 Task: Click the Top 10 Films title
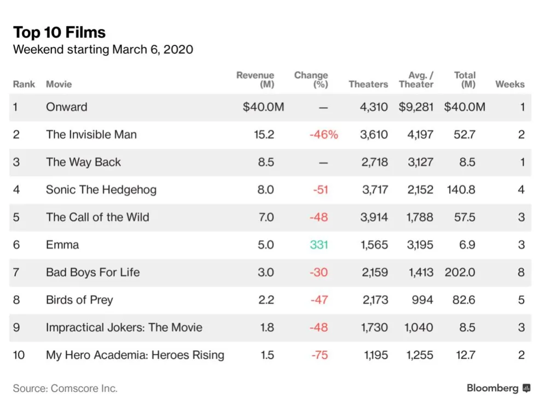click(60, 32)
